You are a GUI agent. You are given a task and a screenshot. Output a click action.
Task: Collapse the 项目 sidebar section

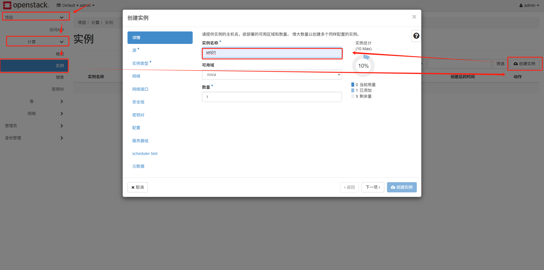click(34, 17)
